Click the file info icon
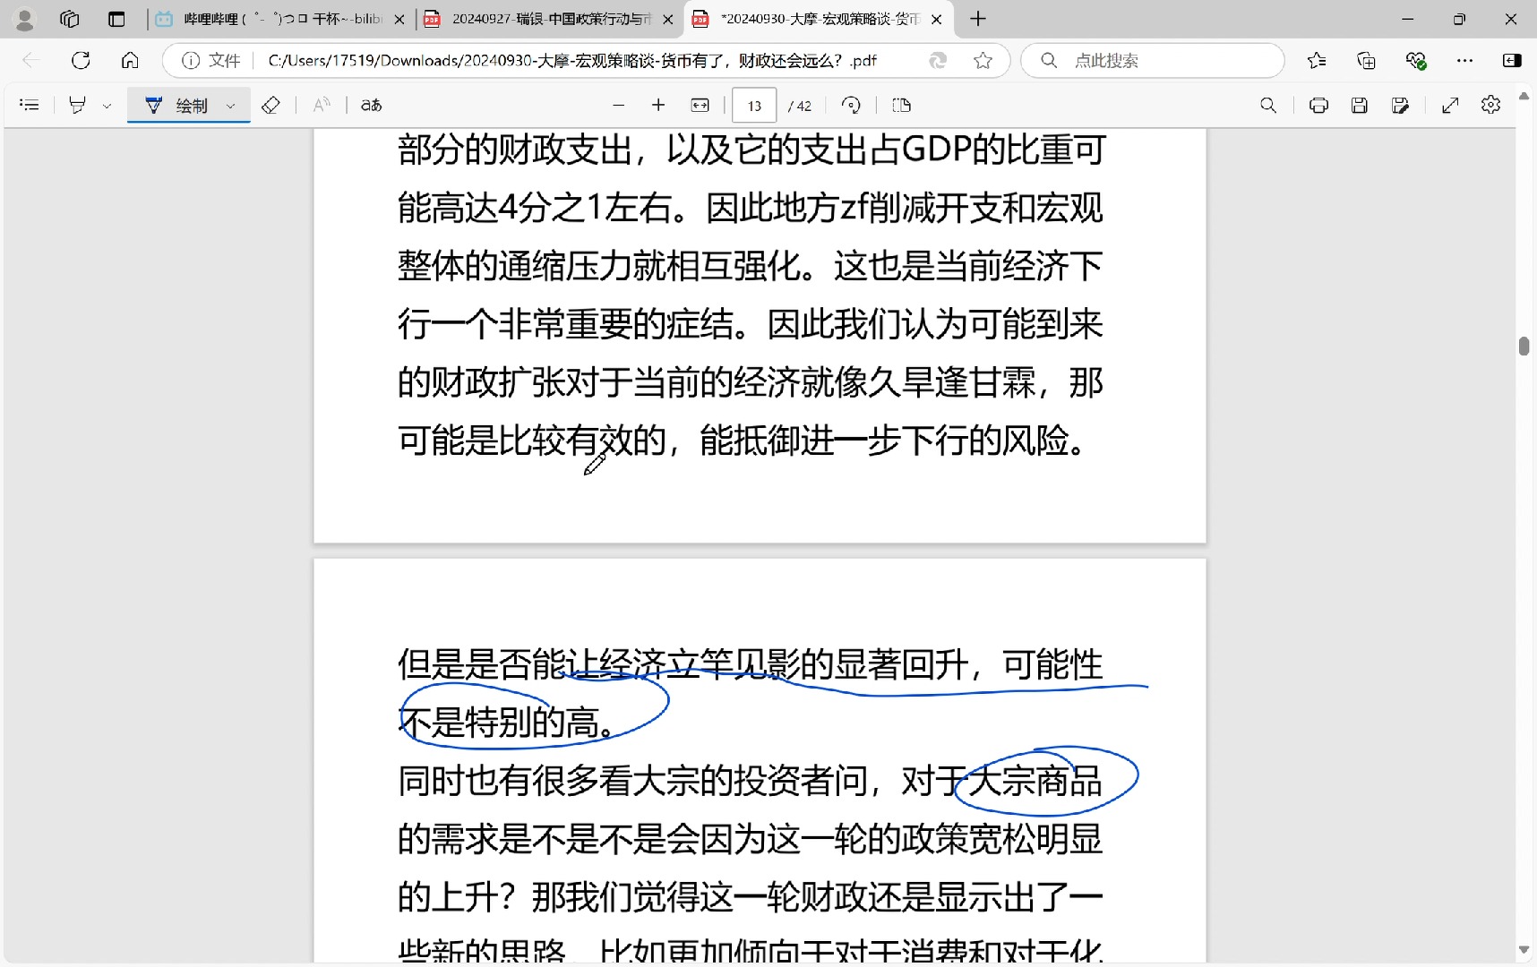Screen dimensions: 1537x967 point(190,60)
